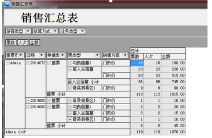This screenshot has width=212, height=138.
Task: Click the 1070.00 Admin total cell
Action: (173, 132)
